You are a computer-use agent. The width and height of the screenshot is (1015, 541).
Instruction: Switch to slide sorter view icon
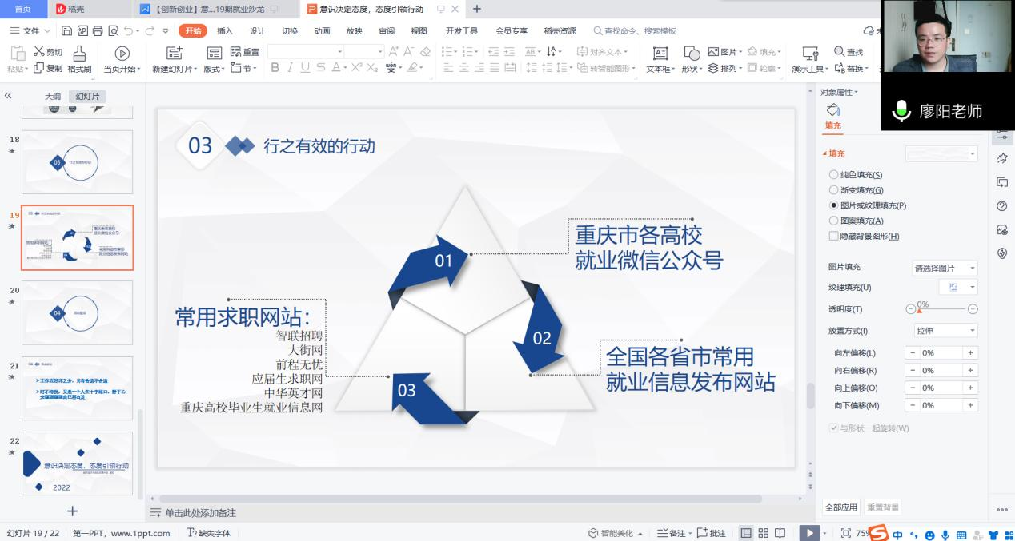pos(763,533)
